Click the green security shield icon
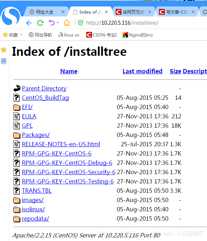The height and width of the screenshot is (241, 207). (81, 23)
